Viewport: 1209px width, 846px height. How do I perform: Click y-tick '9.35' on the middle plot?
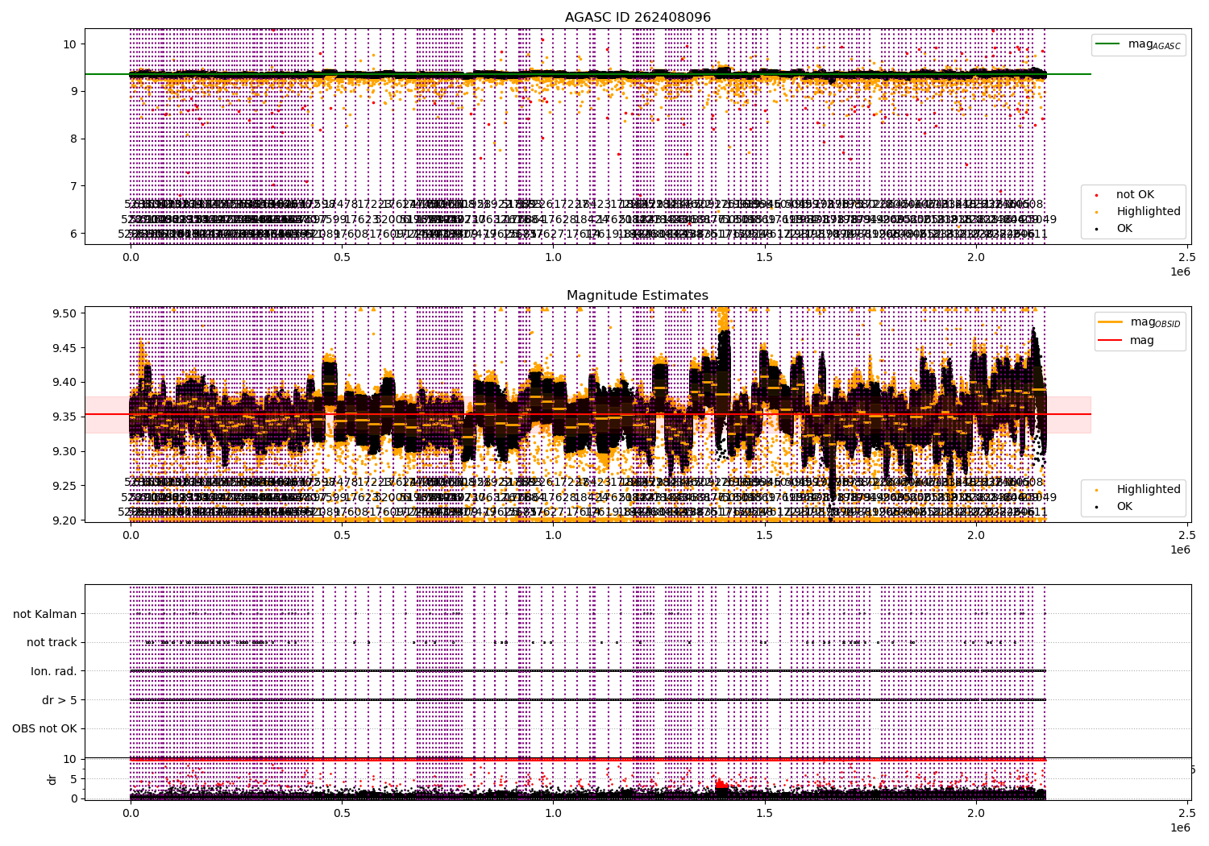(65, 417)
